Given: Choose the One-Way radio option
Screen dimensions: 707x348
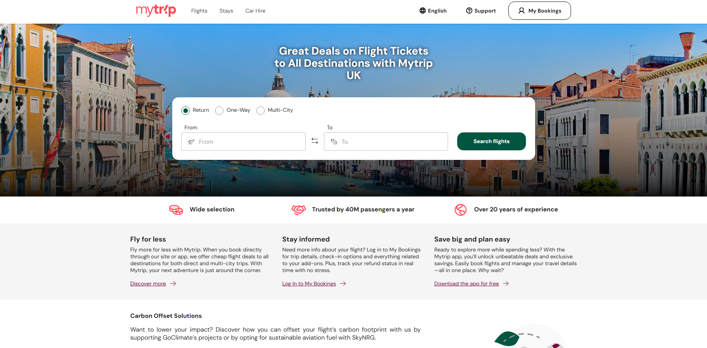Looking at the screenshot, I should pyautogui.click(x=219, y=111).
